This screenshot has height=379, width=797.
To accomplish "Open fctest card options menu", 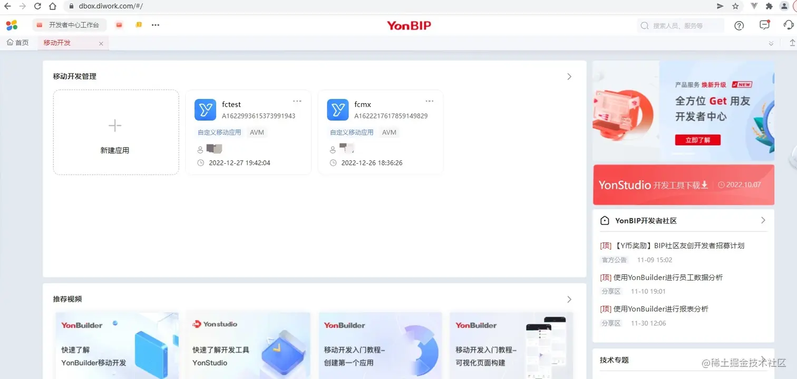I will click(x=297, y=101).
